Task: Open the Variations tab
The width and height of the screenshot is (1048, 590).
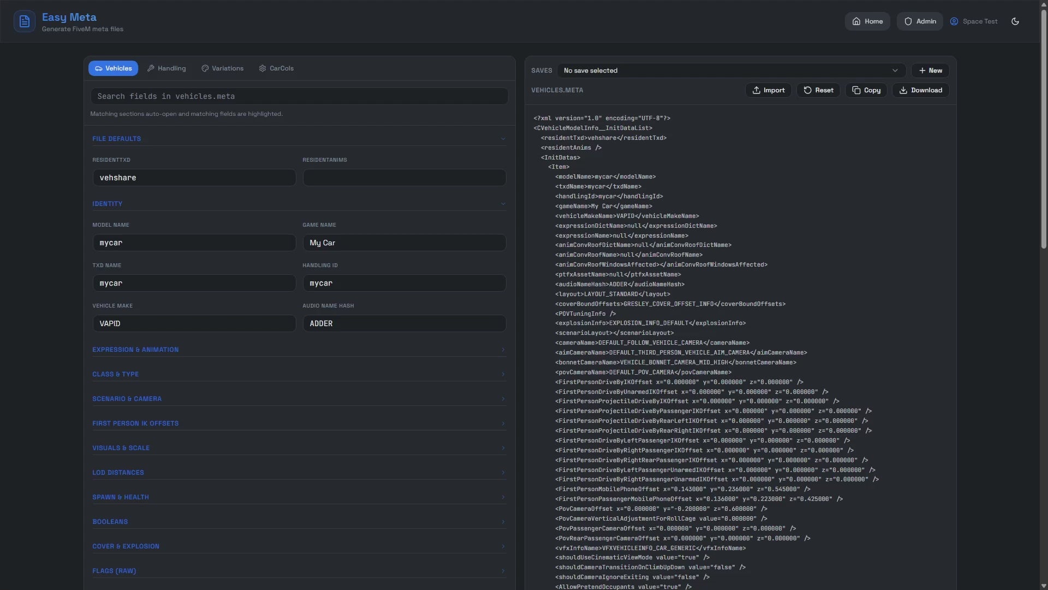Action: pos(222,68)
